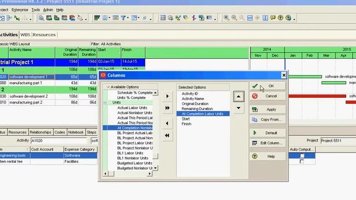Open the Tools menu
This screenshot has height=200, width=356.
point(36,10)
